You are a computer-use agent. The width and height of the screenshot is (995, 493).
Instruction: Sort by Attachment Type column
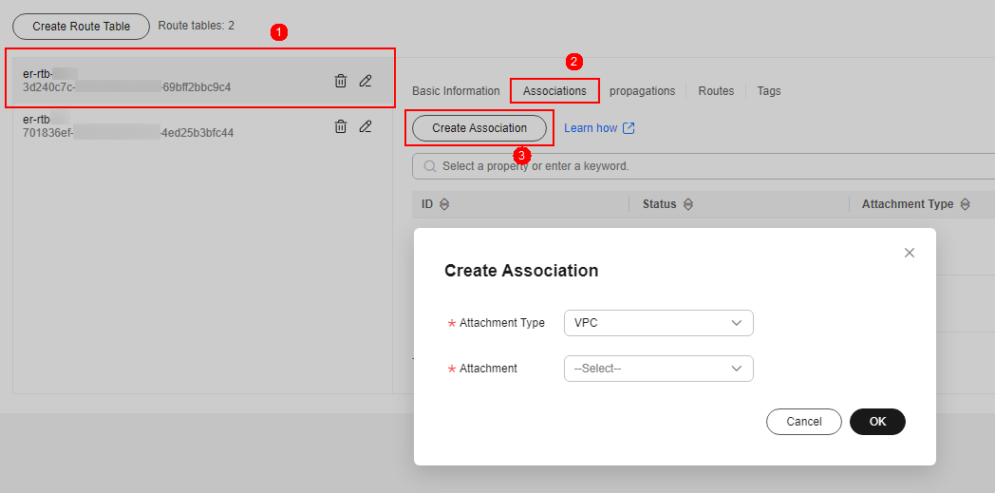965,204
